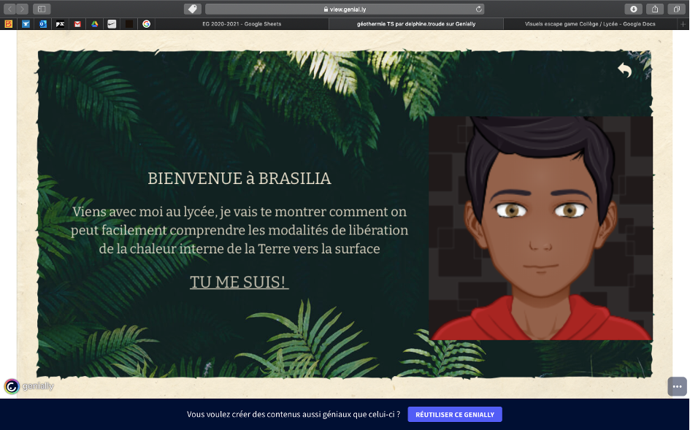Click the BIENVENUE à BRASILIA heading
The image size is (690, 430).
239,178
